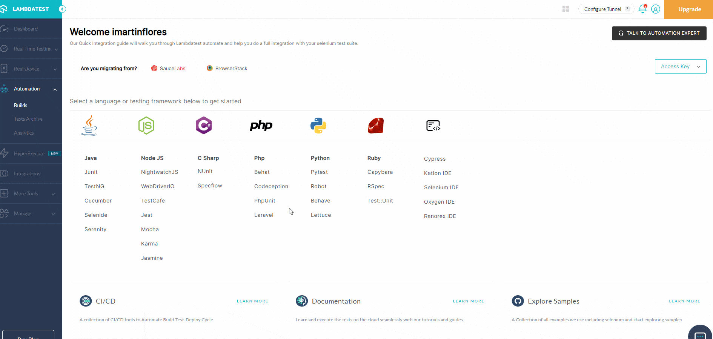Choose the Laravel framework link
The height and width of the screenshot is (339, 713).
pos(264,215)
